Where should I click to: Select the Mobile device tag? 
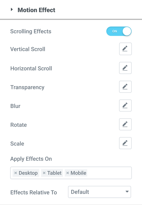point(78,173)
